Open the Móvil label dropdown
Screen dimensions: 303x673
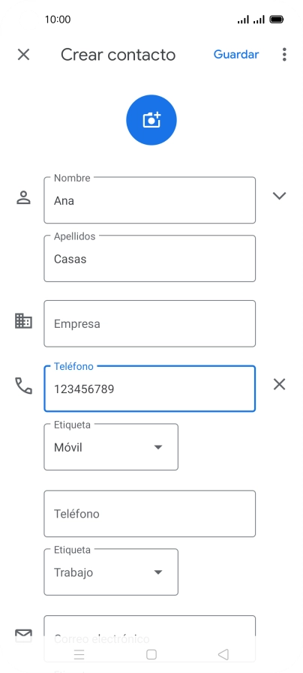click(111, 447)
